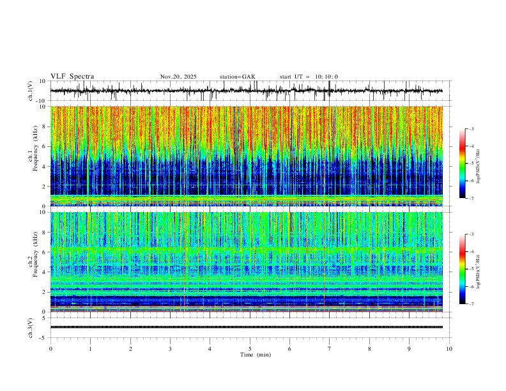Select the "start UT = 10:10:0" header text
Viewport: 506px width, 391px height.
click(309, 77)
